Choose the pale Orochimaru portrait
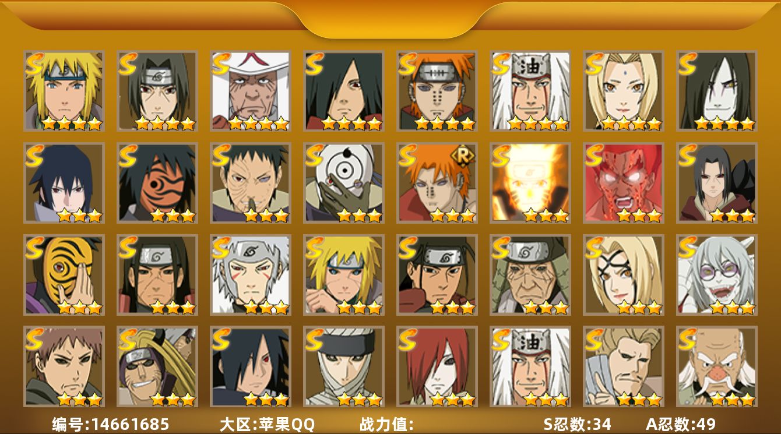The height and width of the screenshot is (434, 781). 716,91
